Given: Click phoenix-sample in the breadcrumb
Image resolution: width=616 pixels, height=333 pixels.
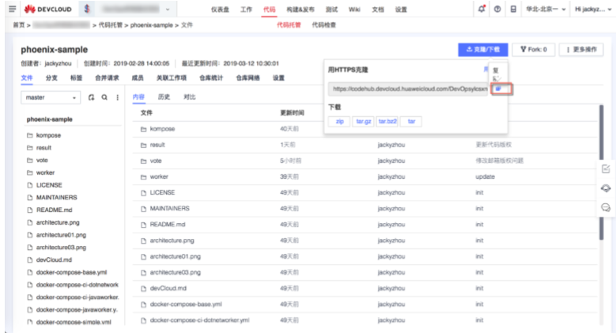Looking at the screenshot, I should [152, 25].
